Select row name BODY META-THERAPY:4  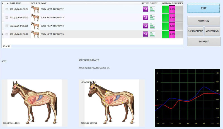coord(52,26)
